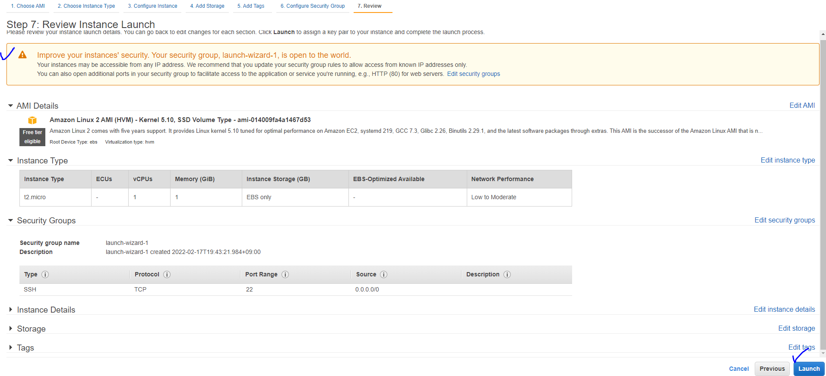This screenshot has width=826, height=376.
Task: Select the step 7 Review tab
Action: [x=370, y=6]
